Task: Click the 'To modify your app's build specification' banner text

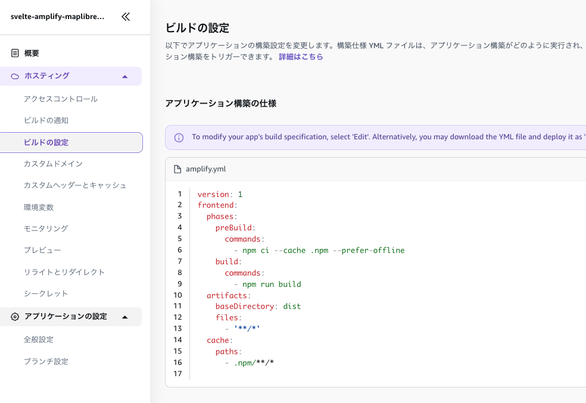Action: tap(388, 137)
